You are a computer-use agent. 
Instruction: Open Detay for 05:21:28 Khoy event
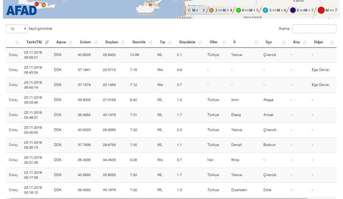click(13, 160)
